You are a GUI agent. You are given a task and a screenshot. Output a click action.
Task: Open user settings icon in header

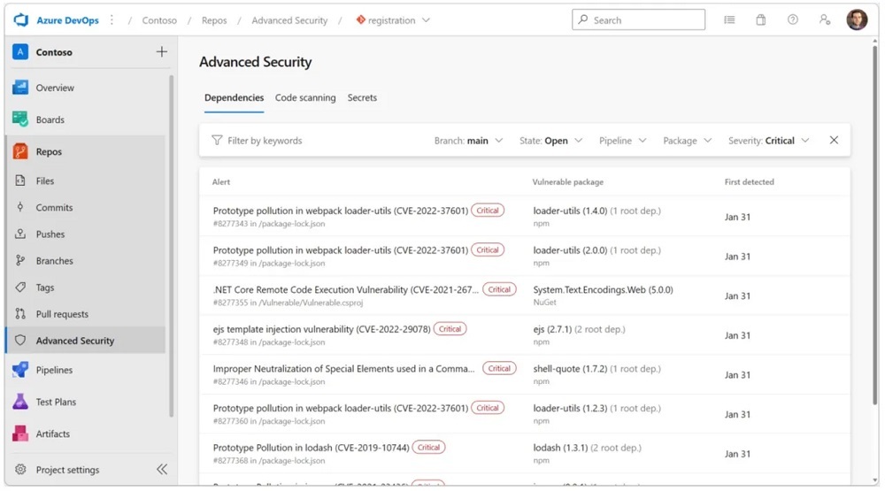point(825,19)
